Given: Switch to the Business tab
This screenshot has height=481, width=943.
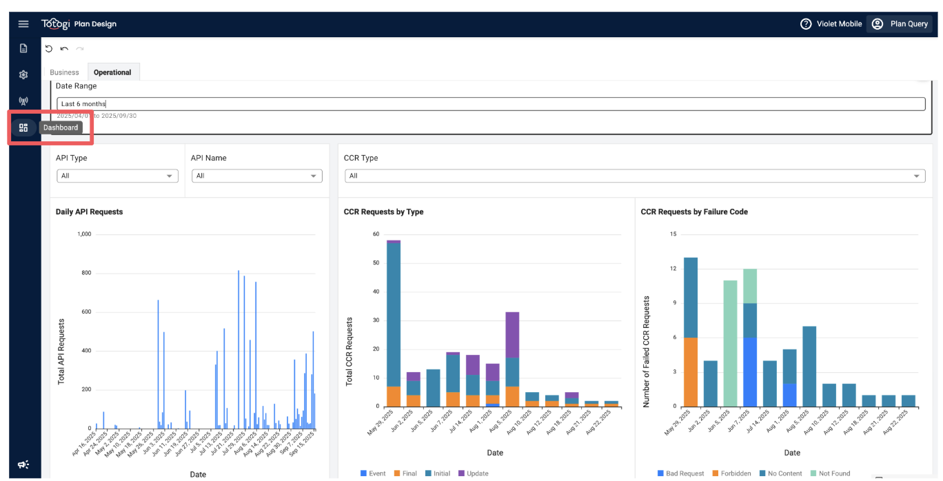Looking at the screenshot, I should coord(64,72).
